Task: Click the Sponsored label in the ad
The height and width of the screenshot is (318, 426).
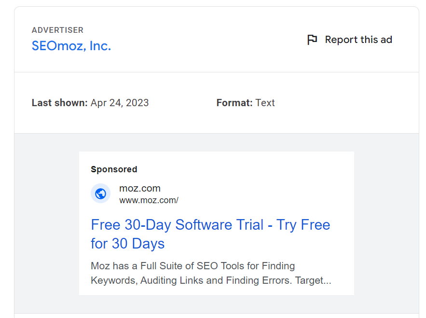Action: click(x=114, y=169)
